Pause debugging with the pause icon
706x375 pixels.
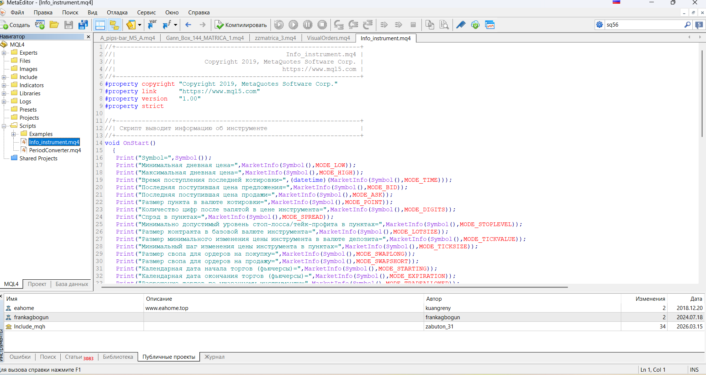[x=307, y=25]
